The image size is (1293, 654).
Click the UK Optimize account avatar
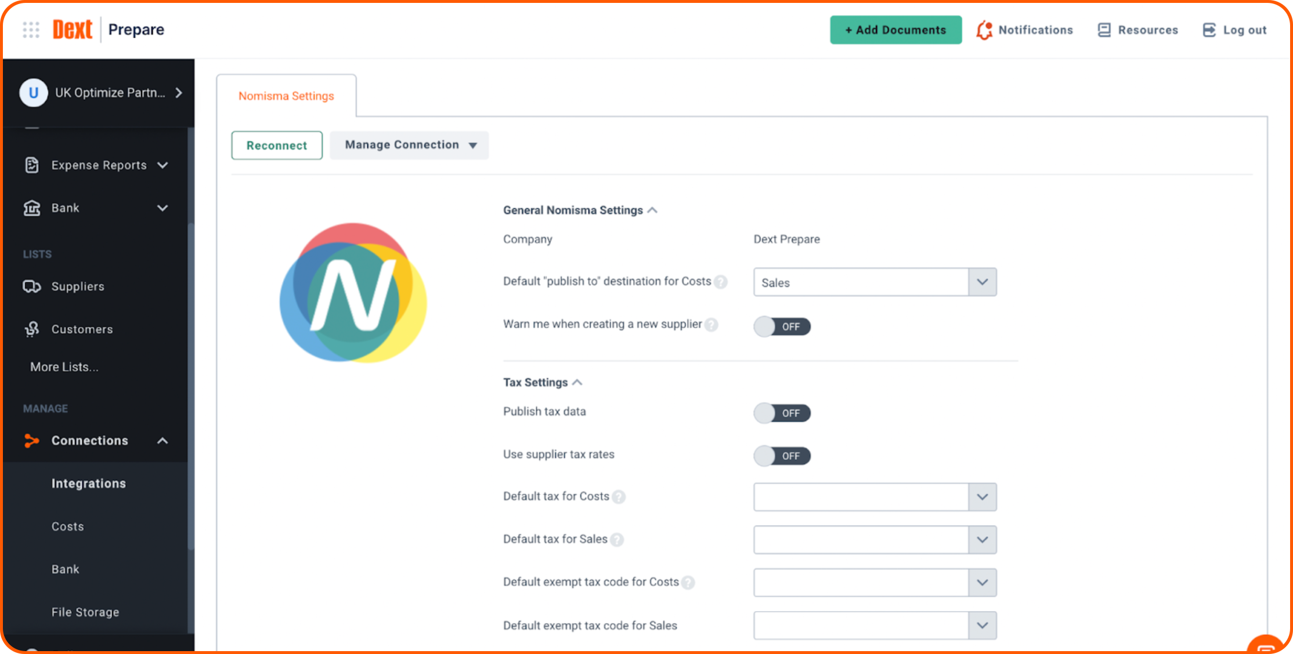click(x=34, y=93)
